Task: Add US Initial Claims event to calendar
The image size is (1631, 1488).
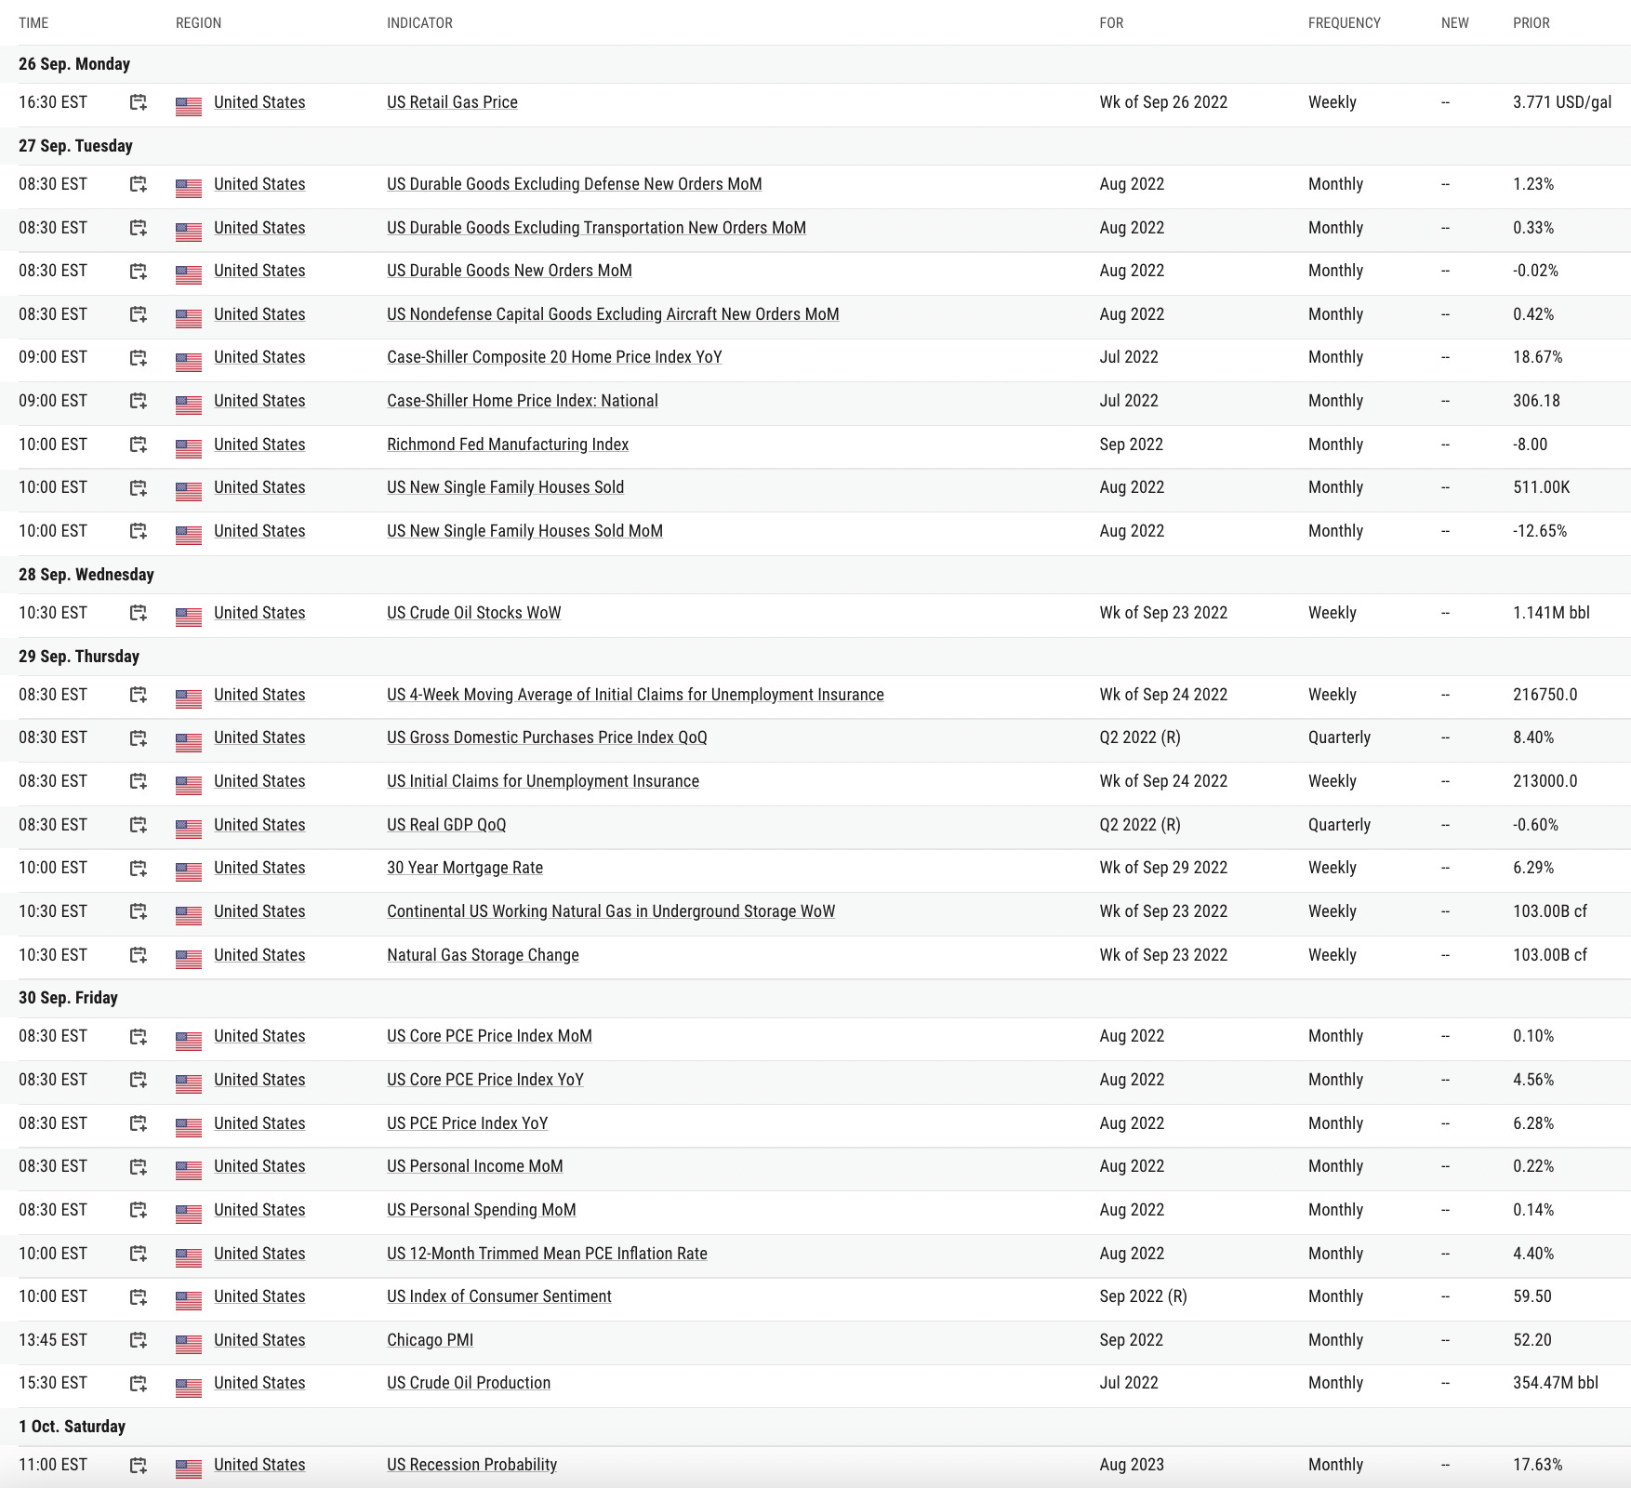Action: 139,781
